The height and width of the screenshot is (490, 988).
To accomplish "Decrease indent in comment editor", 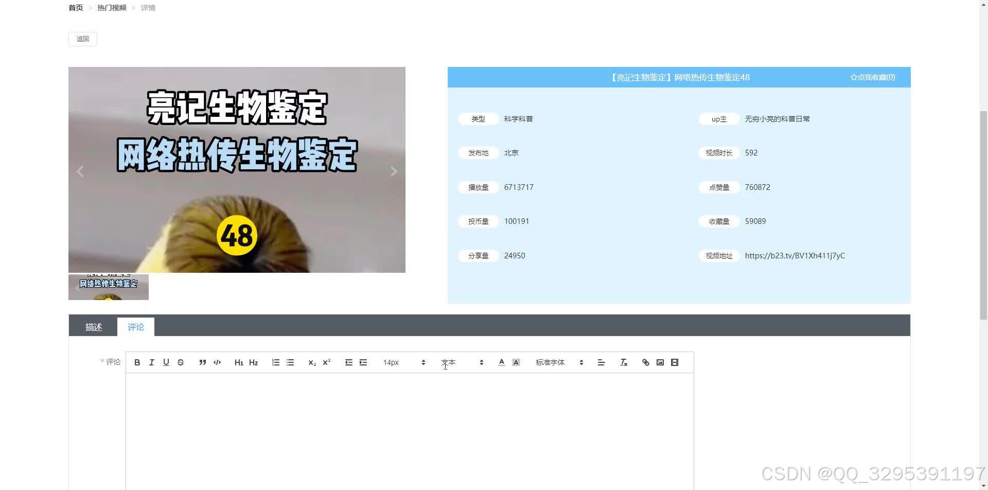I will click(x=348, y=362).
